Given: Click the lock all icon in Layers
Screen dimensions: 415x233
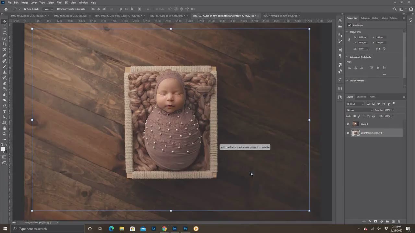Looking at the screenshot, I should (373, 116).
